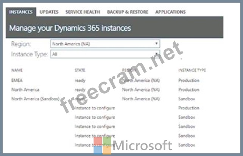Click the Region label
The image size is (243, 156).
pos(21,44)
